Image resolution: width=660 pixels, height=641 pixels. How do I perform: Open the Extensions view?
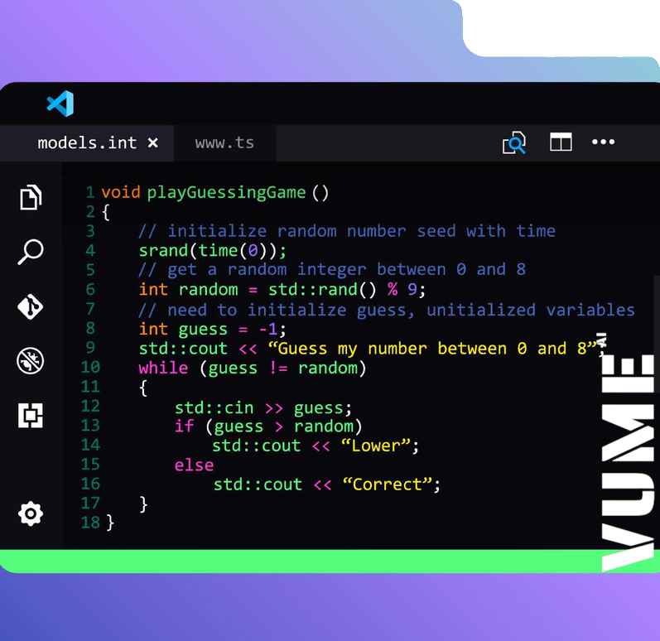click(x=31, y=416)
